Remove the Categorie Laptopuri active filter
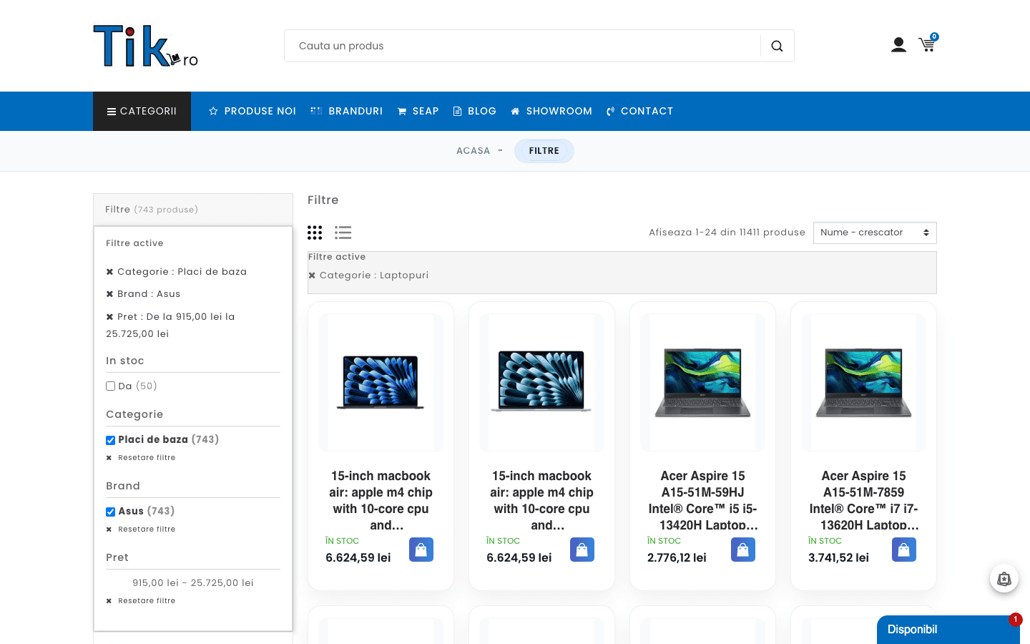The height and width of the screenshot is (644, 1030). click(312, 275)
